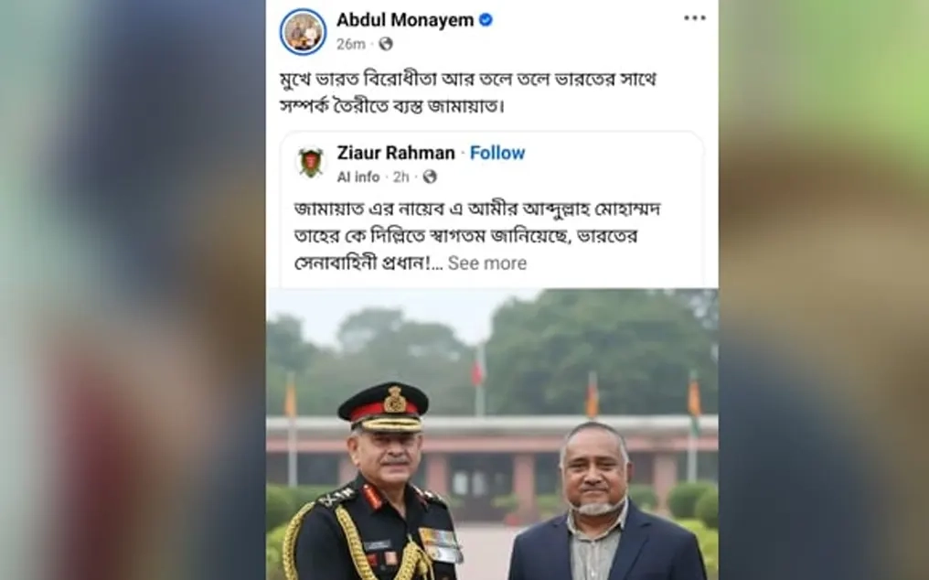Follow Ziaur Rahman
Viewport: 929px width, 580px height.
coord(497,153)
